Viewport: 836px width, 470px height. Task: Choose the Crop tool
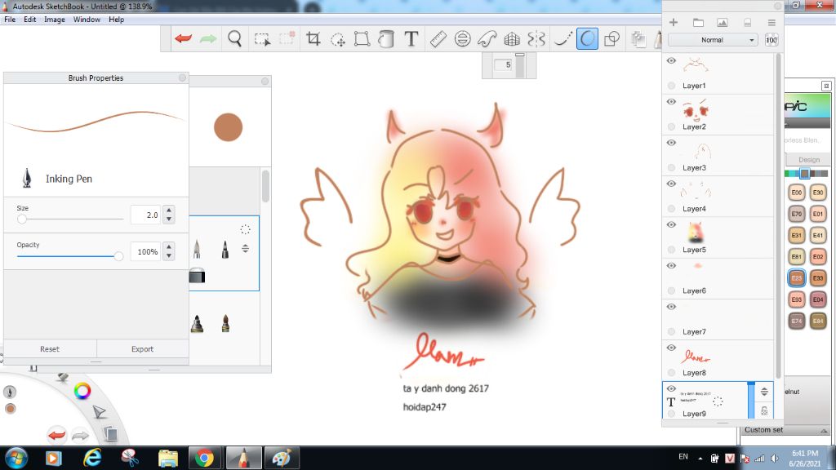(x=313, y=38)
